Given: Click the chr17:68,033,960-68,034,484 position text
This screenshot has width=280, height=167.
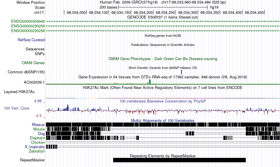Looking at the screenshot, I should (x=193, y=2).
